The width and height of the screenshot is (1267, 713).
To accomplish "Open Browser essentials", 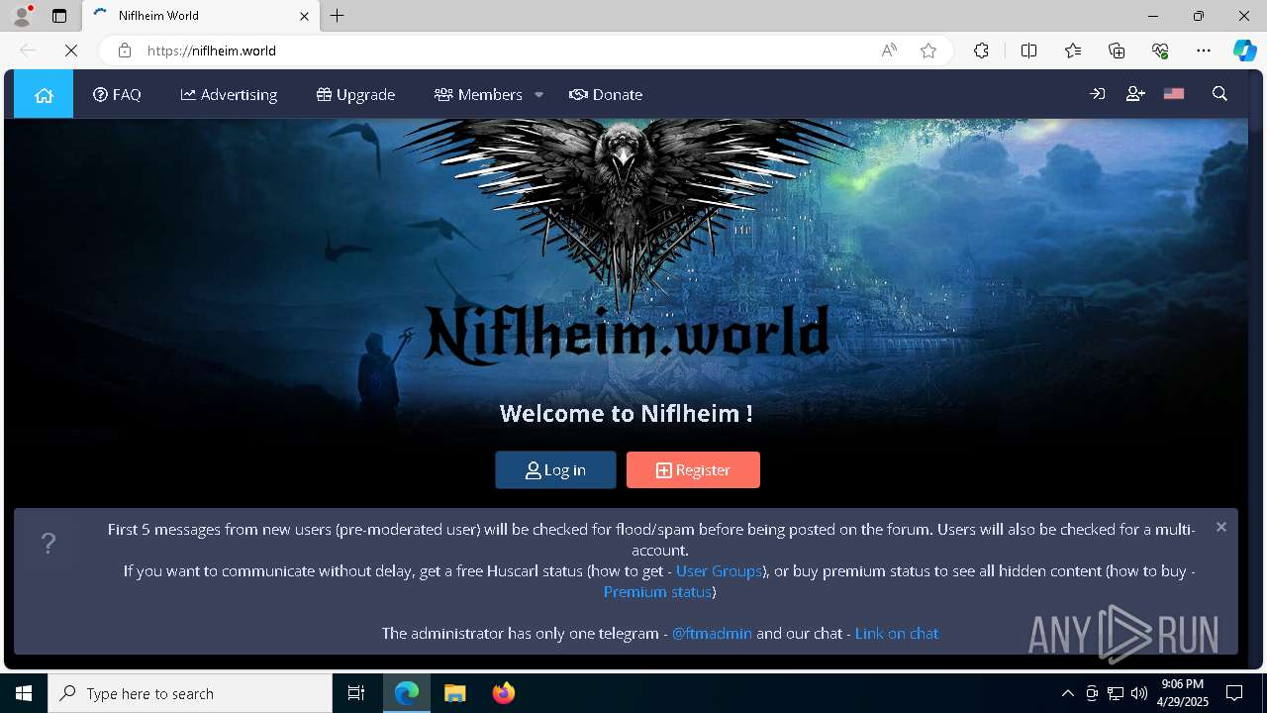I will tap(1160, 51).
